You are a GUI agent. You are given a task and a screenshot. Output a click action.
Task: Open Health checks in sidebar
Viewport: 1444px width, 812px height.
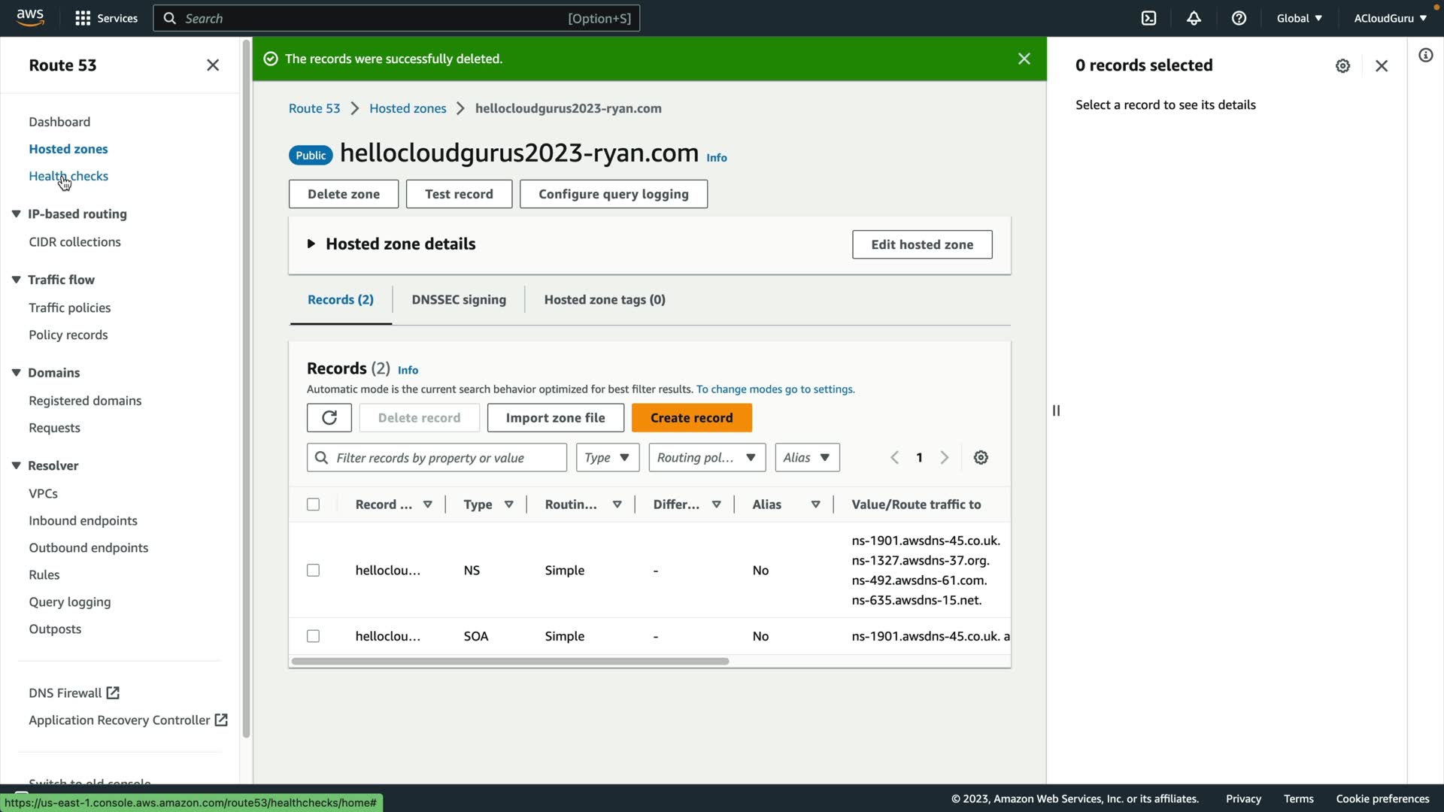pos(68,176)
